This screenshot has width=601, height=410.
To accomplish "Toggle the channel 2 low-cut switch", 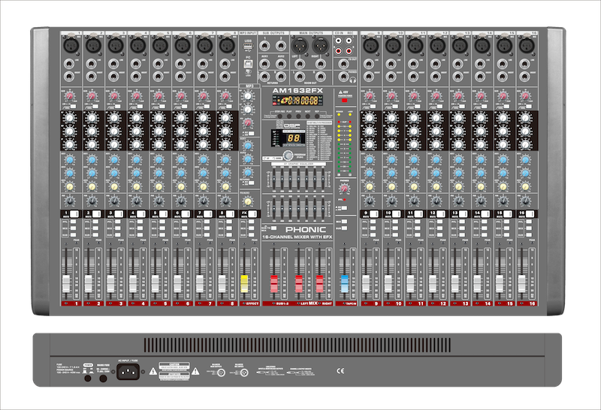I will tap(95, 106).
